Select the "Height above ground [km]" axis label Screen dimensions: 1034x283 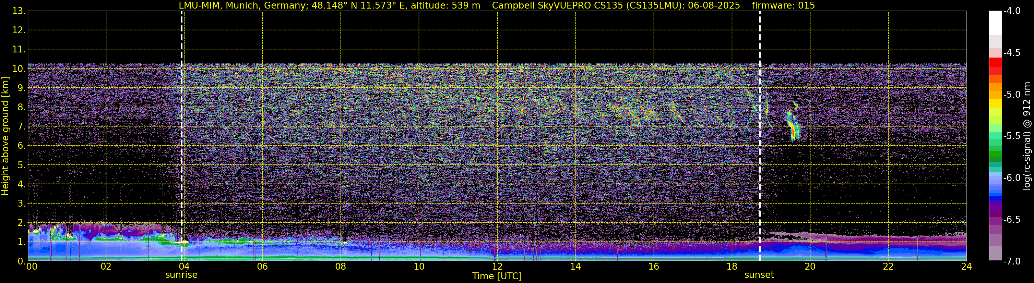tap(5, 136)
